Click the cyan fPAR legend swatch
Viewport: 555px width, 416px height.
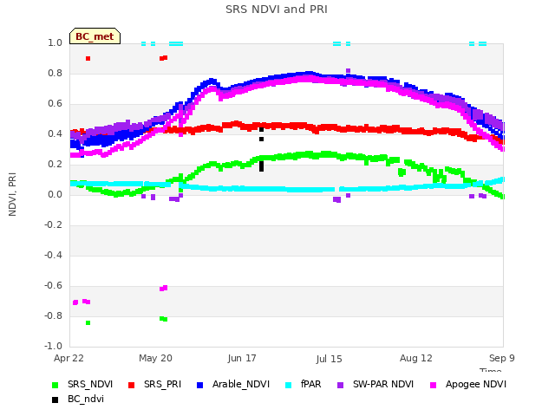(x=289, y=385)
